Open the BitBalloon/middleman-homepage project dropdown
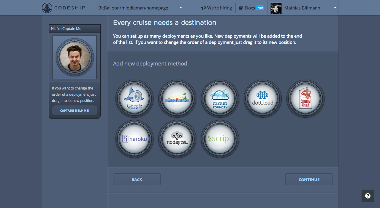Screen dimensions: 380x208 coord(140,8)
